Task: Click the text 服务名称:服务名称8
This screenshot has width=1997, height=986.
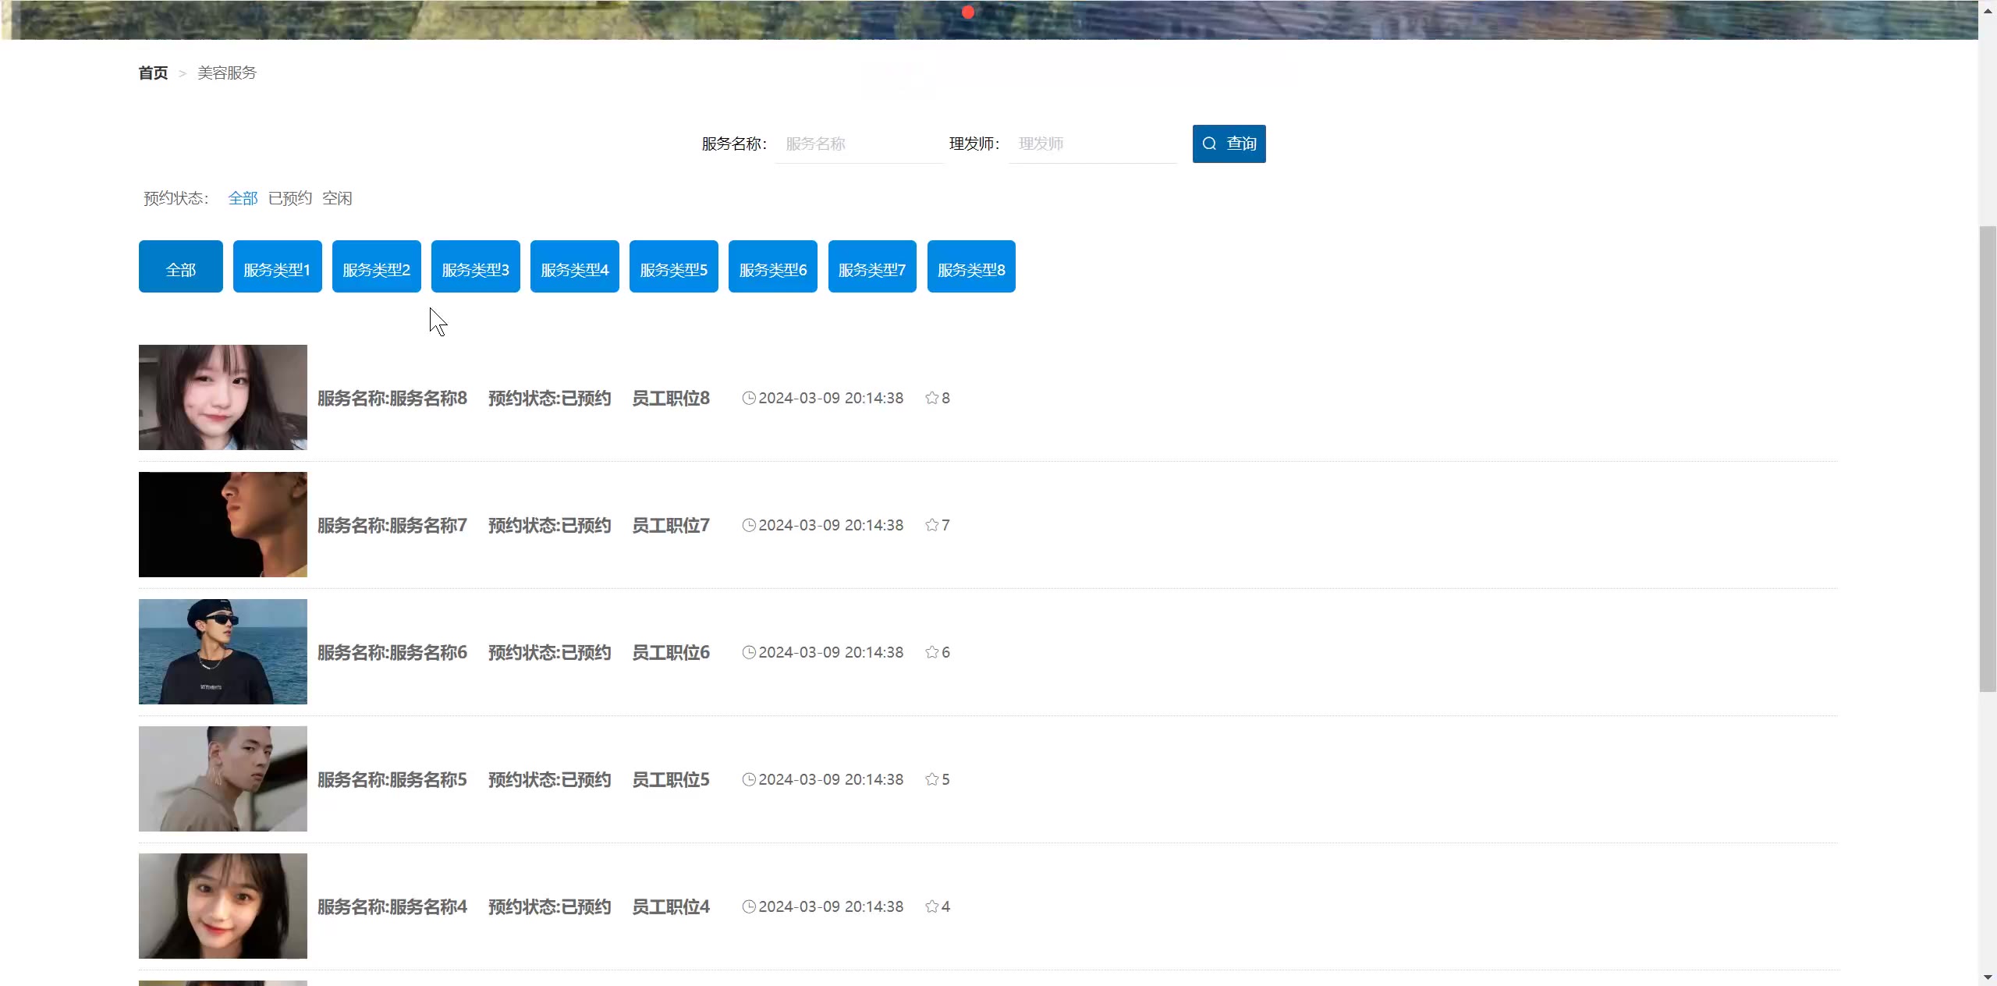Action: [392, 398]
